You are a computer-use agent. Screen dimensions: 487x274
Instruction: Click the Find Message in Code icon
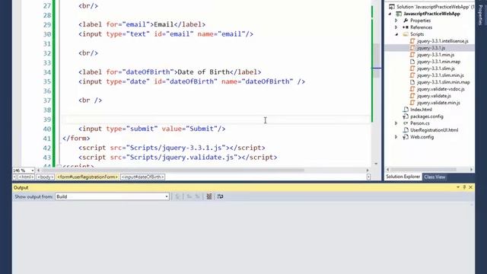pos(177,196)
